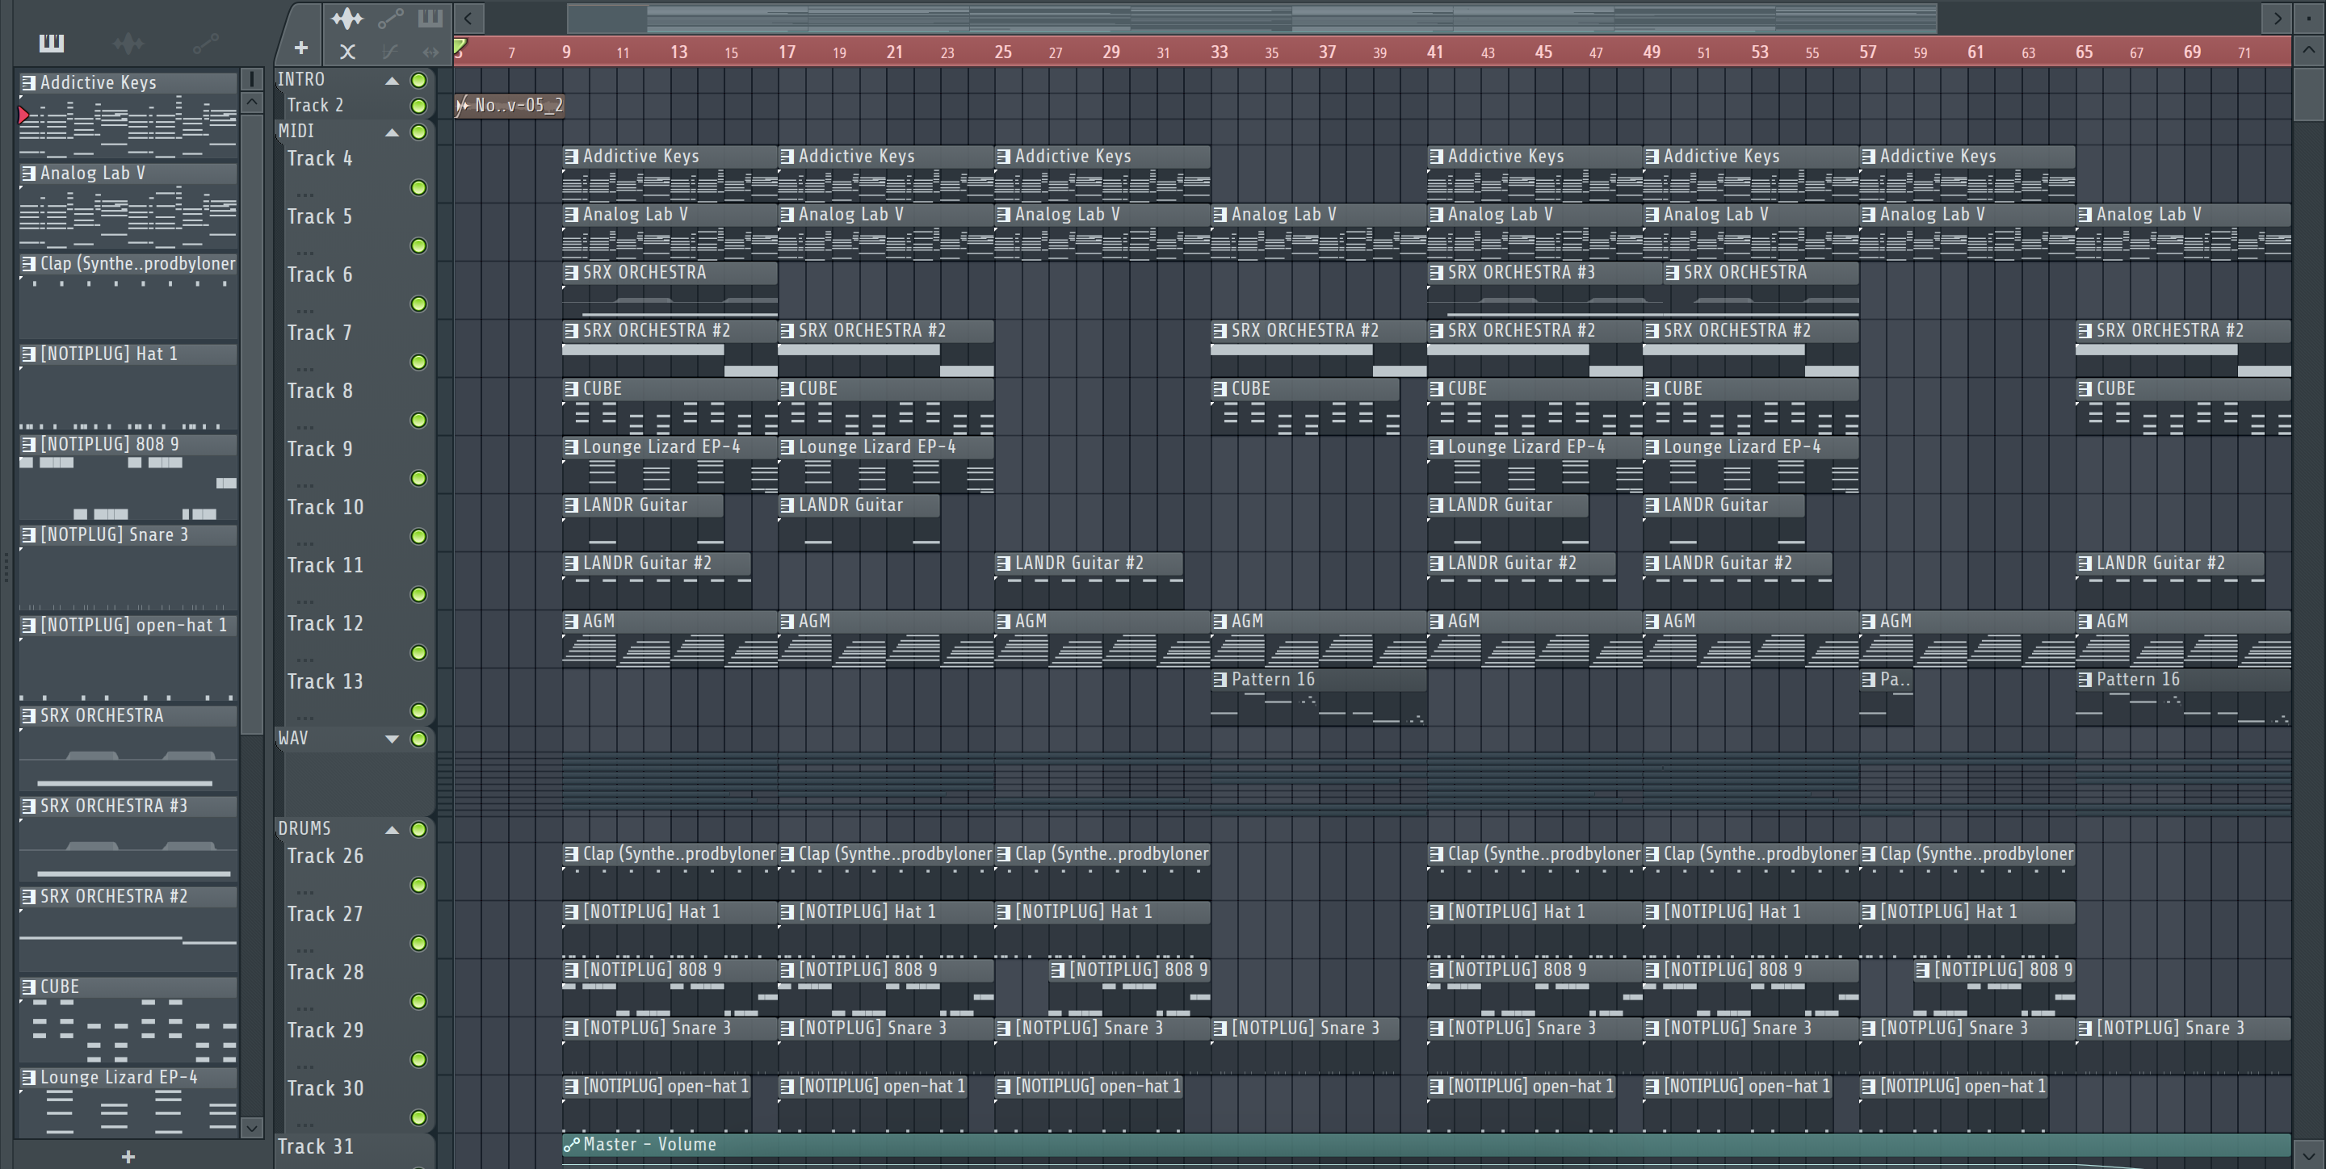The height and width of the screenshot is (1169, 2326).
Task: Mute Track 12
Action: coord(419,652)
